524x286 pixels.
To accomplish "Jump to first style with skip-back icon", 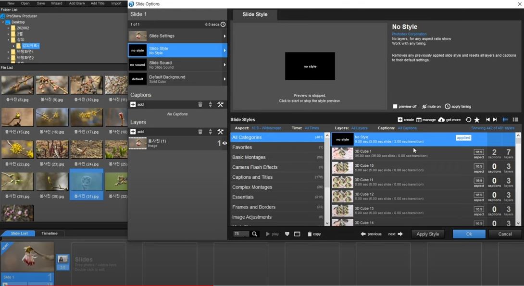I will 487,120.
